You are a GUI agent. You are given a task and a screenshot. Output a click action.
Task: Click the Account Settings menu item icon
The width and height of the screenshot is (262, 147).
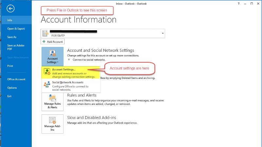47,71
